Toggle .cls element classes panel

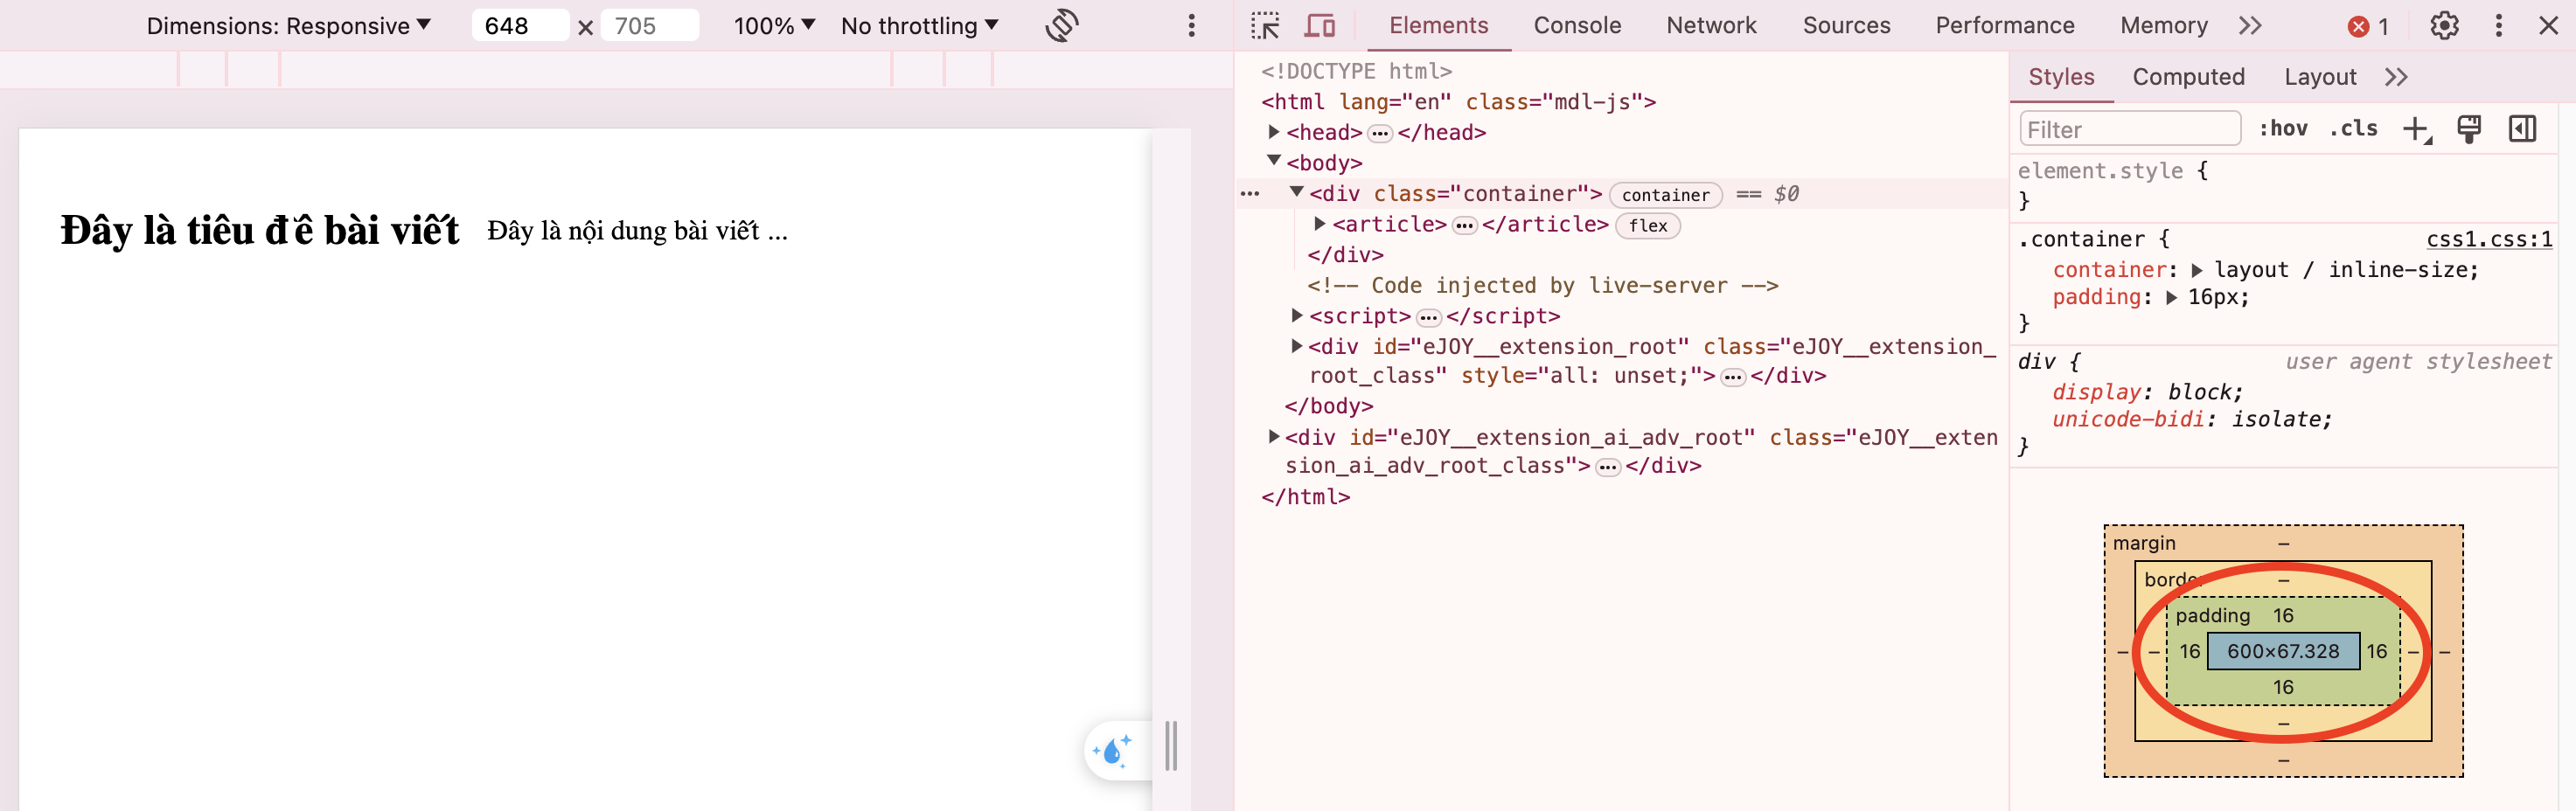pos(2353,129)
